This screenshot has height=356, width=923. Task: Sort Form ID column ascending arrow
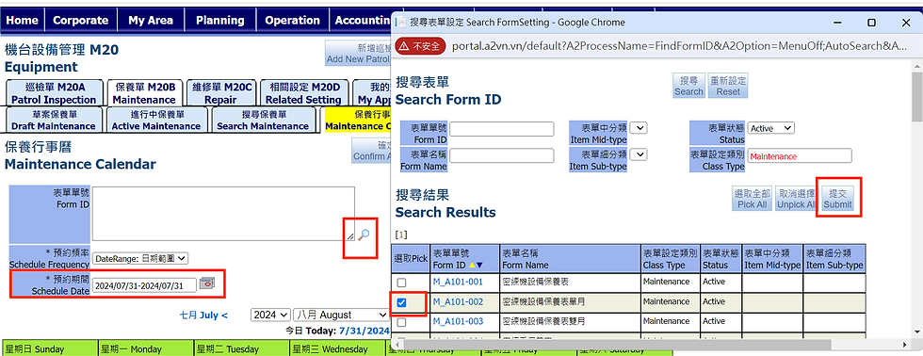click(472, 266)
